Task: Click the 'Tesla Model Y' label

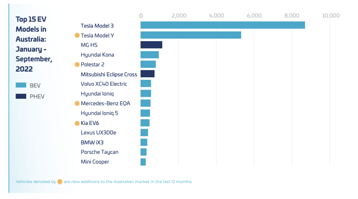Action: point(97,35)
